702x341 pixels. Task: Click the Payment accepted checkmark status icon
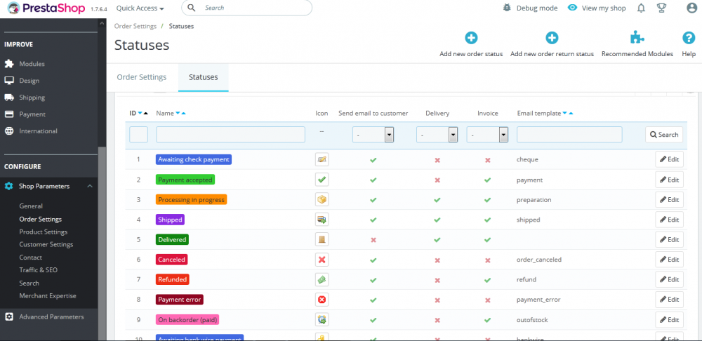[x=322, y=180]
